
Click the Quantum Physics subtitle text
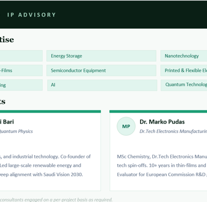(x=17, y=131)
